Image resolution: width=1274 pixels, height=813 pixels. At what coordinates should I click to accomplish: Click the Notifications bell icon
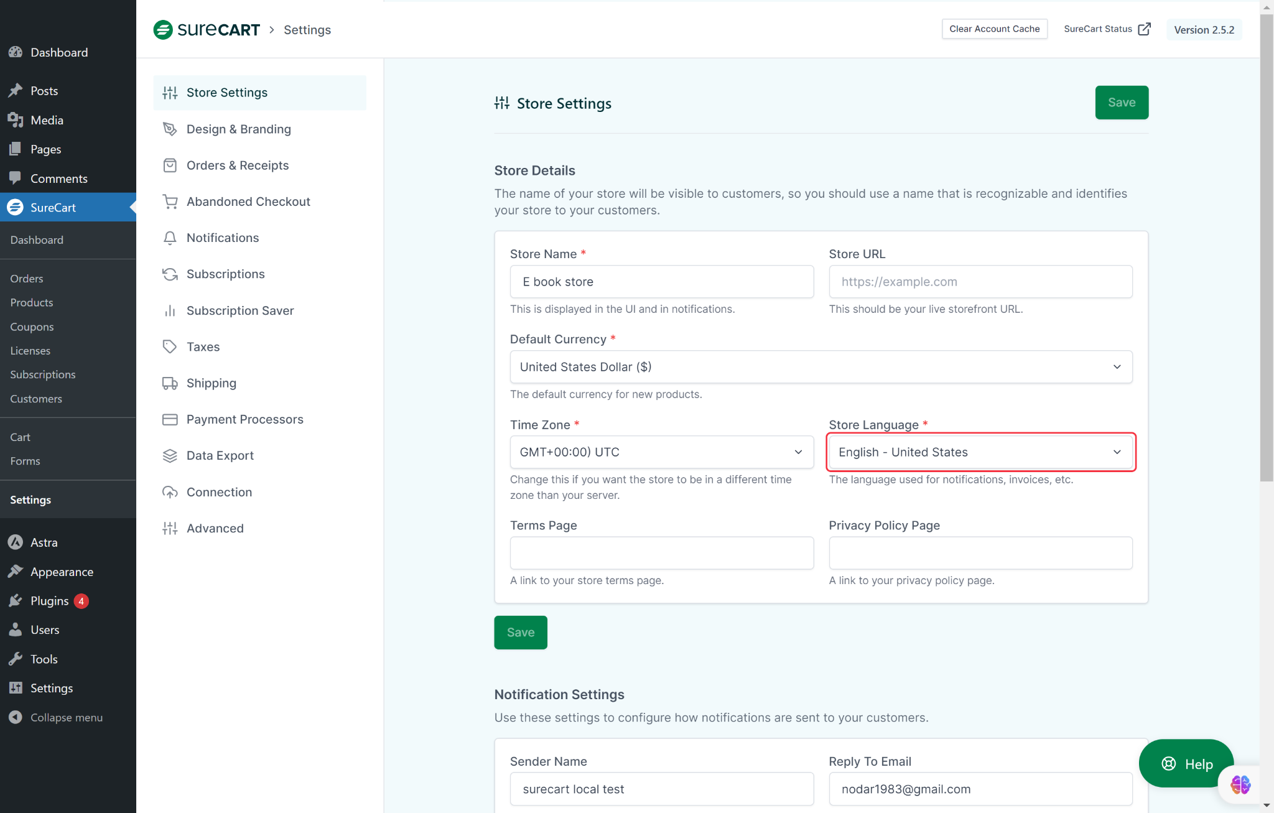pyautogui.click(x=169, y=238)
